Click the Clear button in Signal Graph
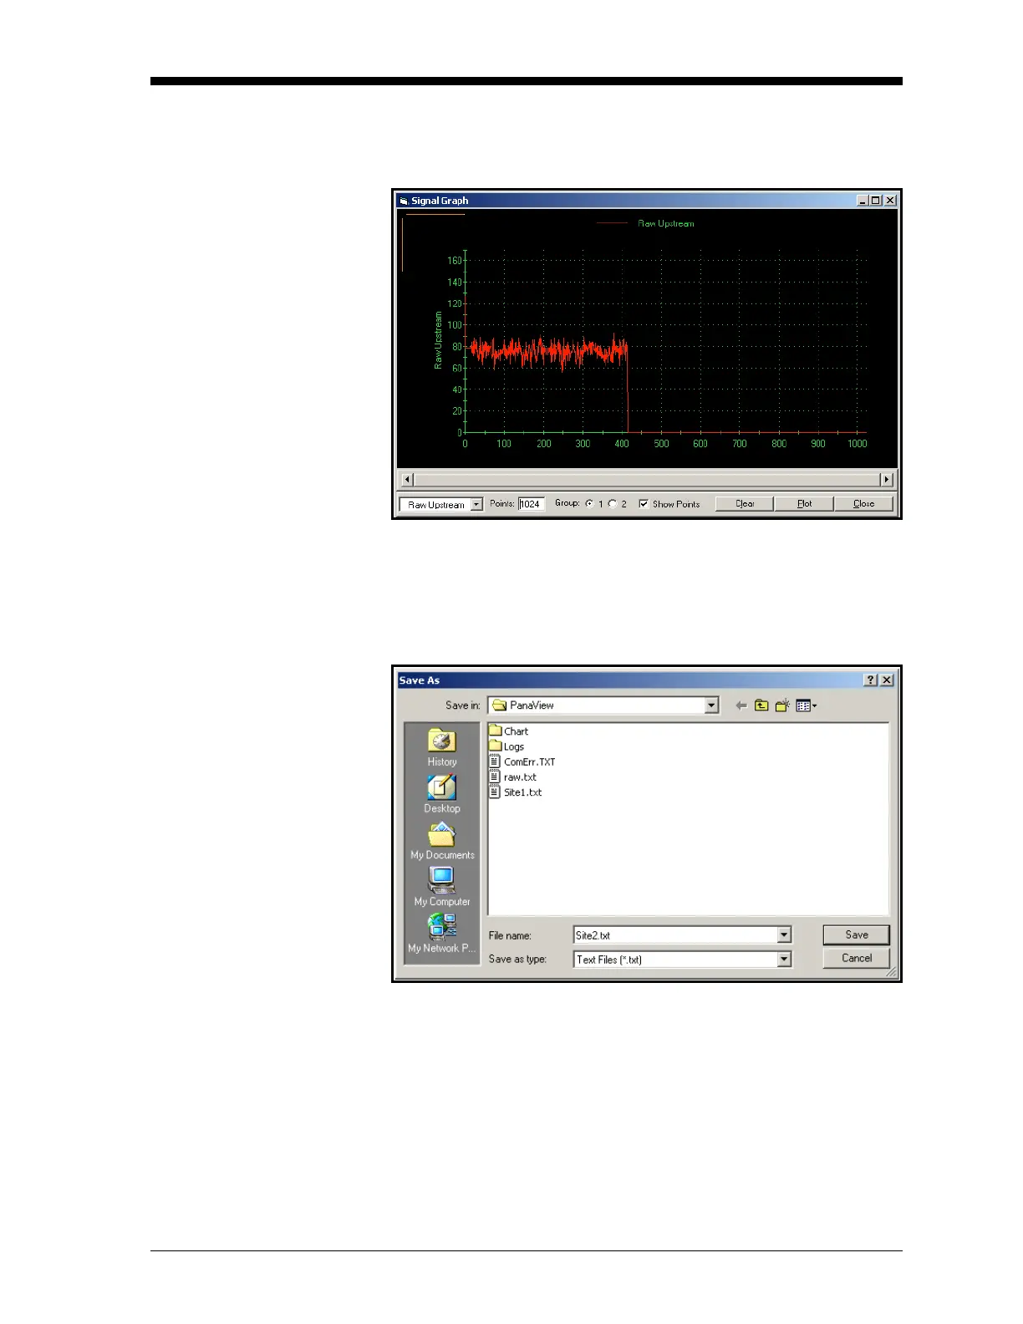The width and height of the screenshot is (1023, 1324). tap(745, 504)
